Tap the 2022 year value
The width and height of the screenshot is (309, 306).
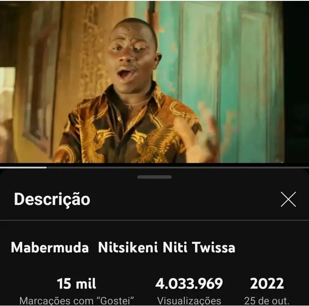pos(267,284)
